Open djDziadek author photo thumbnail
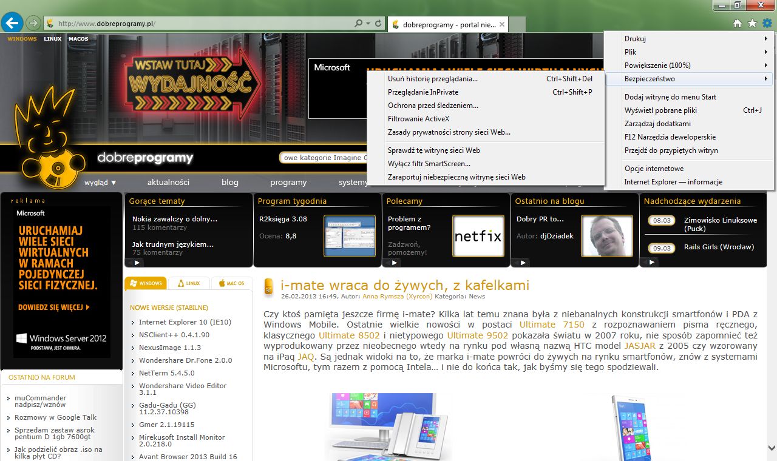Image resolution: width=777 pixels, height=461 pixels. click(607, 236)
